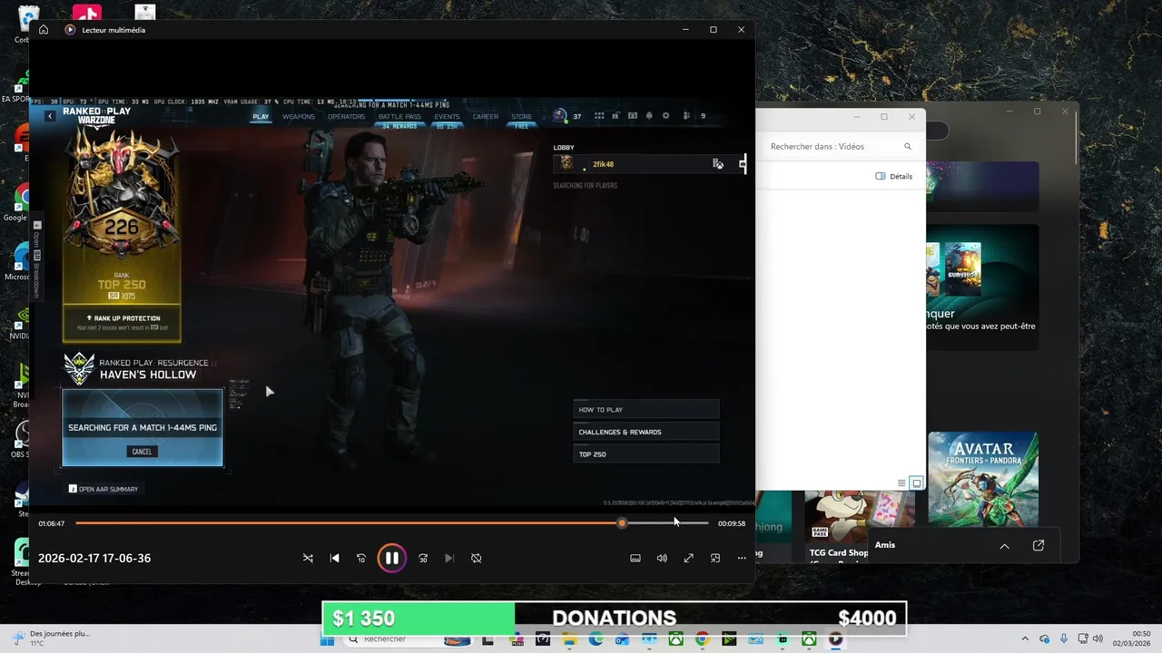This screenshot has height=653, width=1162.
Task: Click the video title 2026-02-17 17-06-36
Action: click(x=94, y=558)
